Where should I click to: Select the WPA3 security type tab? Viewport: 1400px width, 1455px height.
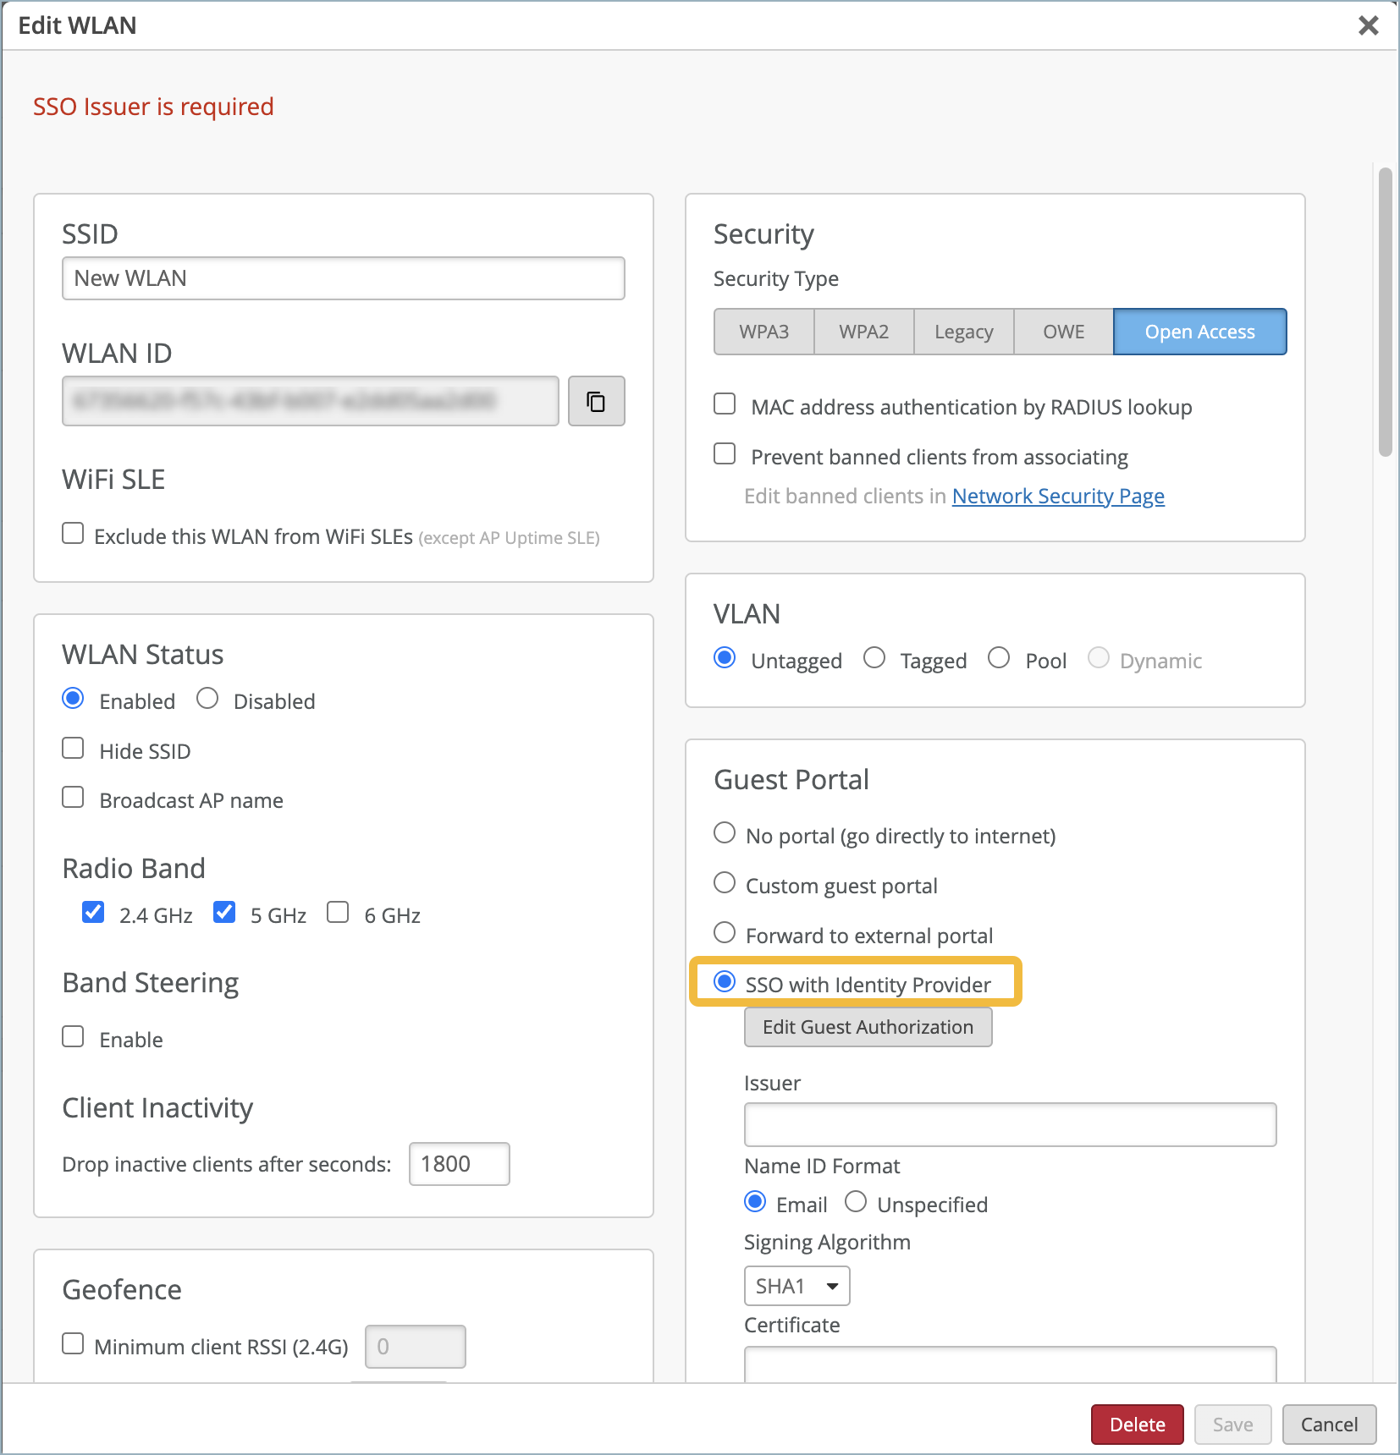click(763, 332)
